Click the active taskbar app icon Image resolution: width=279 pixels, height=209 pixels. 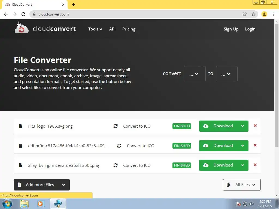click(x=58, y=204)
